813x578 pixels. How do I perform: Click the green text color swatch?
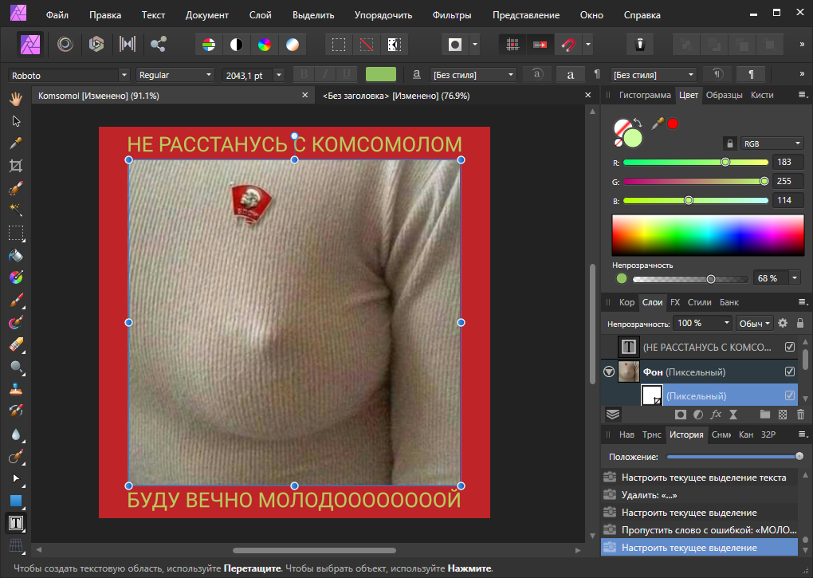381,75
